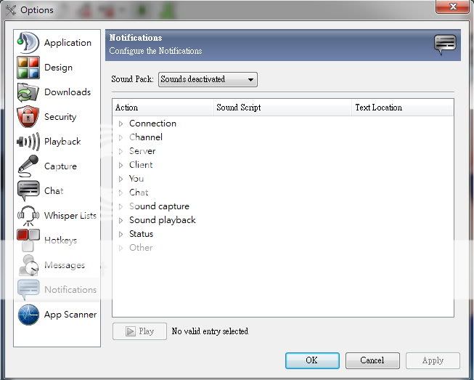Open the Playback speaker icon
Viewport: 474px width, 380px height.
28,142
